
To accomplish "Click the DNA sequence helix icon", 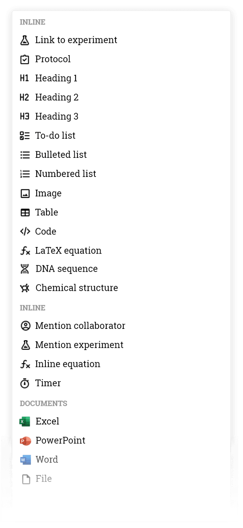I will 25,269.
